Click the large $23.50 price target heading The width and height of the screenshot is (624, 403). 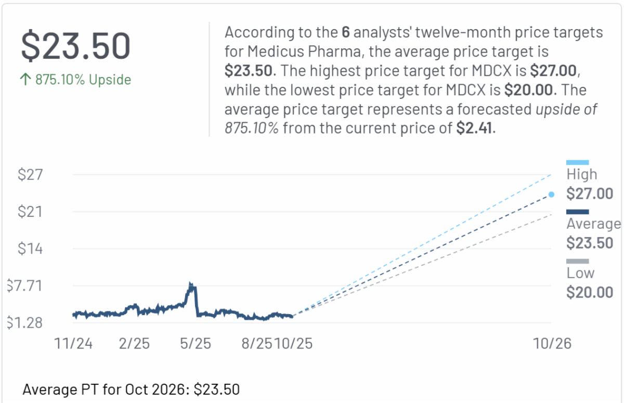coord(75,46)
